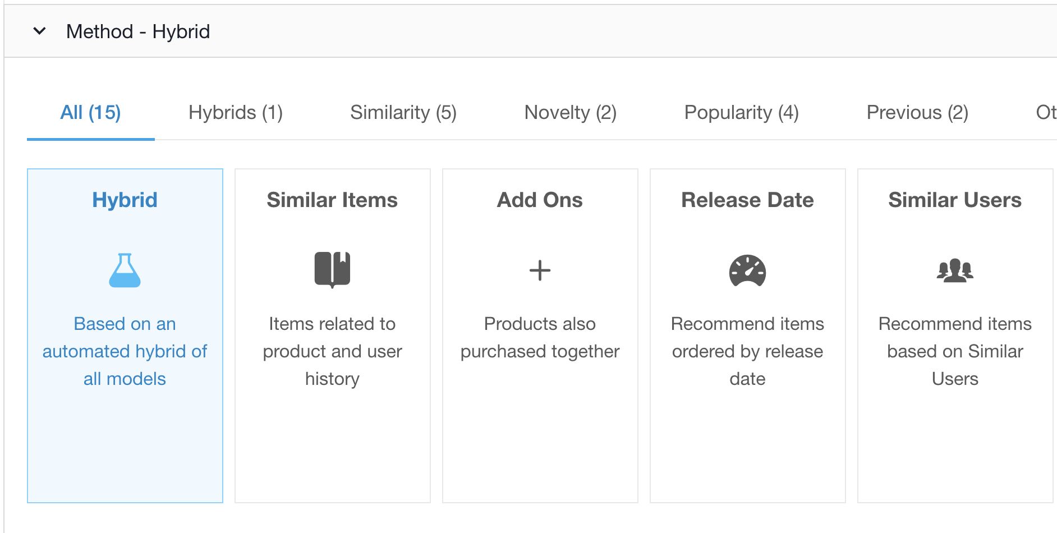Collapse the Method - Hybrid chevron

point(39,31)
